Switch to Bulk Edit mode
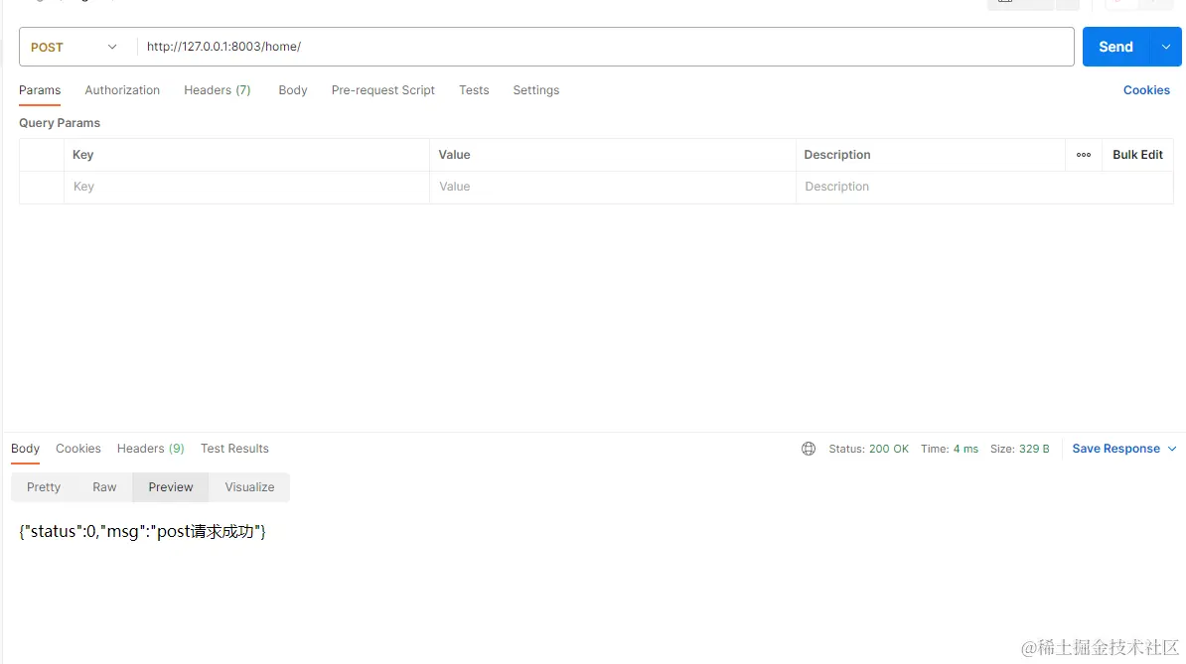1186x664 pixels. (x=1137, y=155)
